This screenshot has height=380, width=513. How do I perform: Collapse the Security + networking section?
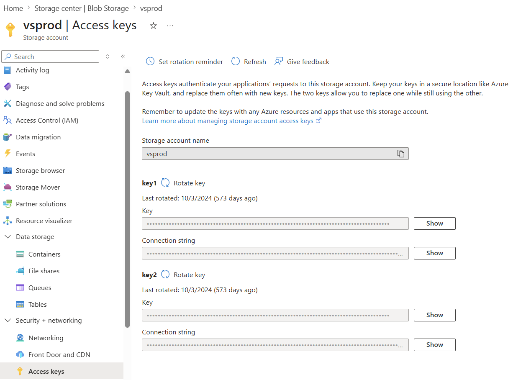click(8, 321)
